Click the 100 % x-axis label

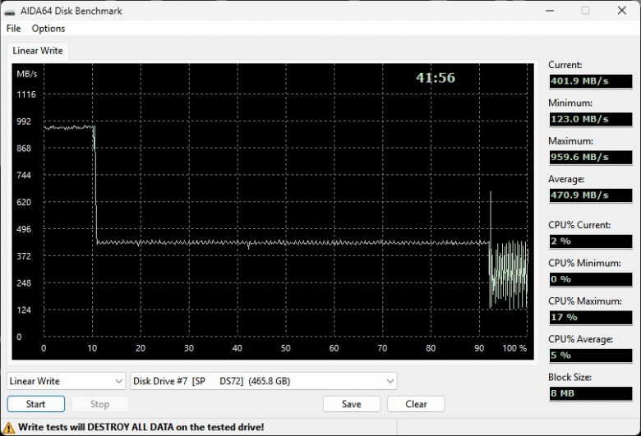point(514,348)
